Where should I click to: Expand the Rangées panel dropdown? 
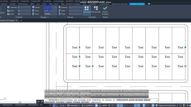48,17
